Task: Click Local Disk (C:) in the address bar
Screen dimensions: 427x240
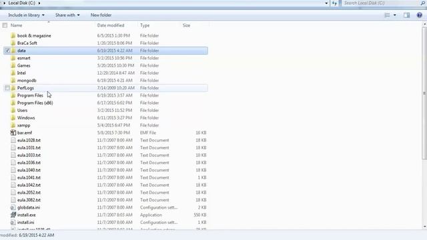Action: pyautogui.click(x=22, y=3)
